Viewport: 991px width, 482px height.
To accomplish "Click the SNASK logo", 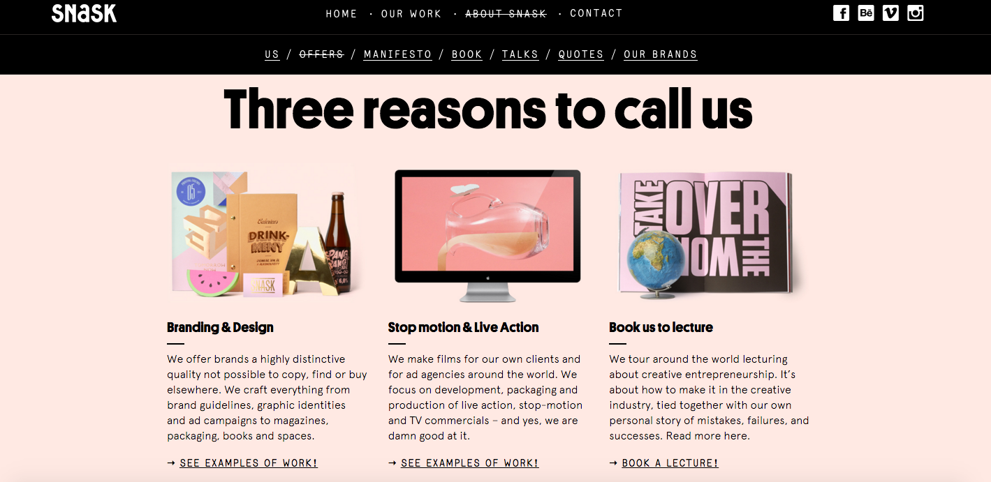I will coord(84,13).
